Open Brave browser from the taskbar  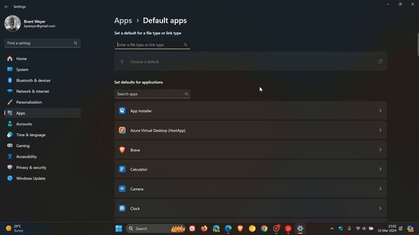[240, 228]
